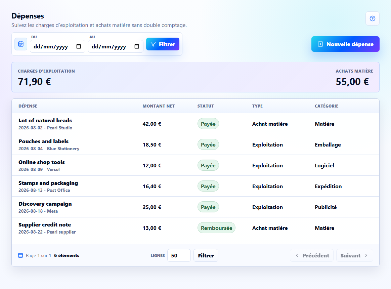Click the 13,00 € amount
Image resolution: width=391 pixels, height=289 pixels.
tap(152, 228)
